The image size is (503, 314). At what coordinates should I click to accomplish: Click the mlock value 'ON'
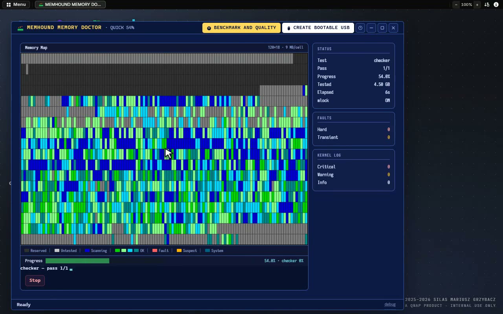[x=387, y=100]
